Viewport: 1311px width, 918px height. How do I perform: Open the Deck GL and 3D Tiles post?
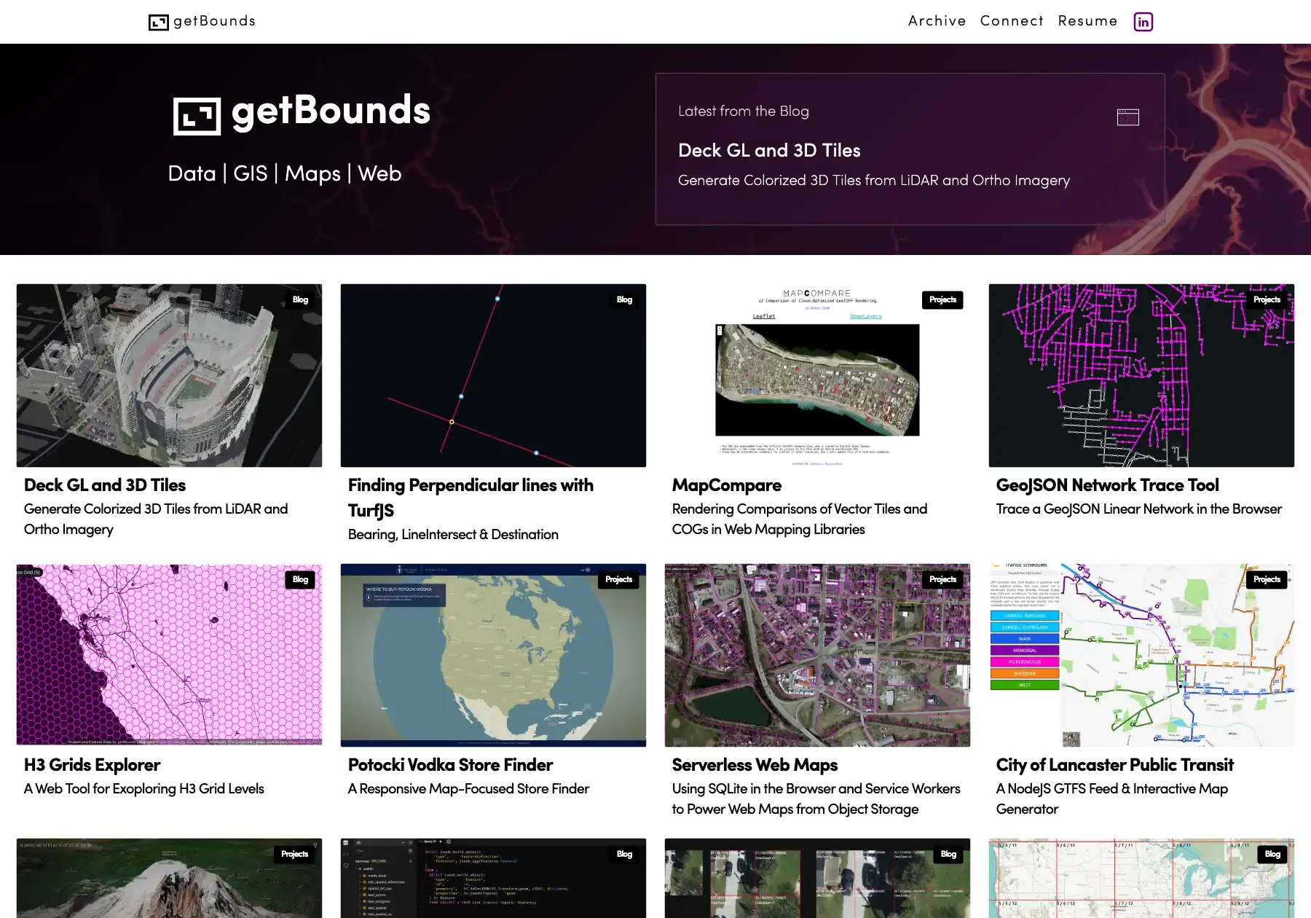(x=104, y=485)
